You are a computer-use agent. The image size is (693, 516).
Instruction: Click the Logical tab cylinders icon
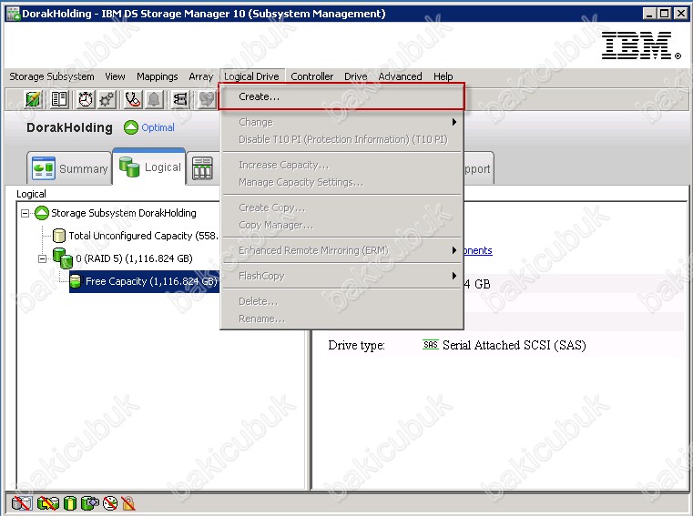(x=129, y=167)
